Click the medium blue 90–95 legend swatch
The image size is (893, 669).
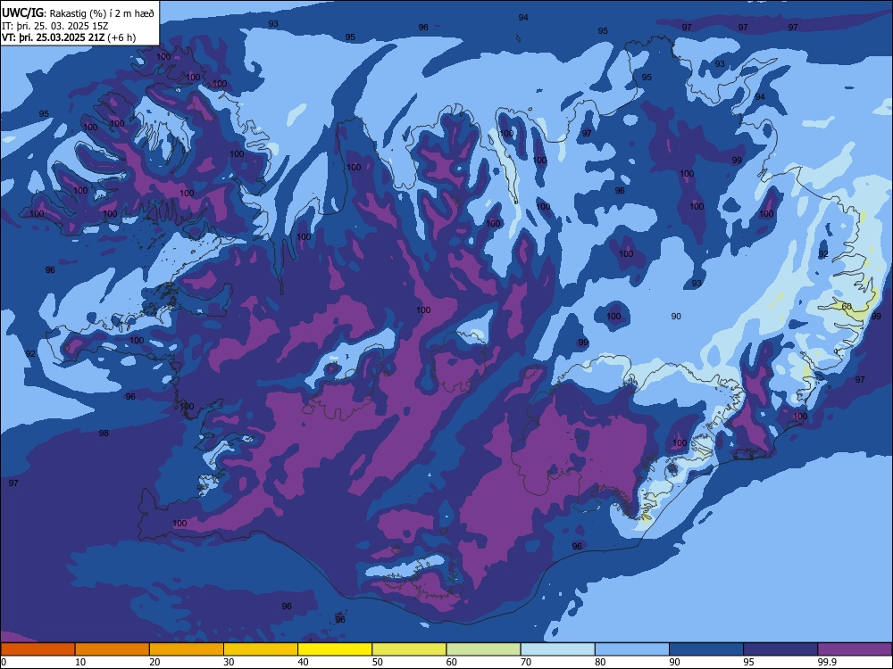click(706, 649)
